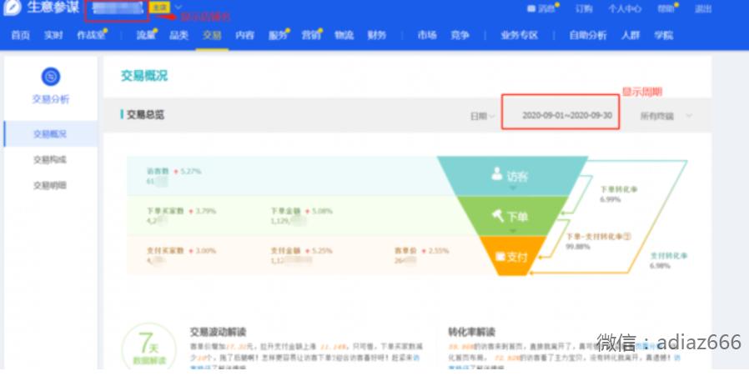Click the 下单 gavel icon in funnel
Viewport: 749px width, 381px height.
click(498, 216)
